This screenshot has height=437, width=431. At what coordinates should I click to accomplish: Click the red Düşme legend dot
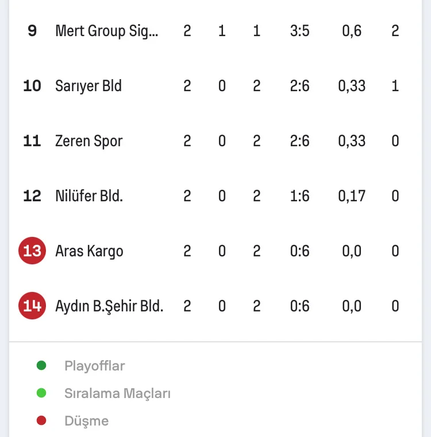(41, 421)
